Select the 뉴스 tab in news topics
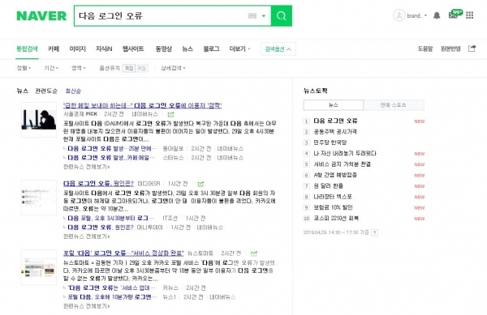The image size is (487, 315). (x=334, y=105)
